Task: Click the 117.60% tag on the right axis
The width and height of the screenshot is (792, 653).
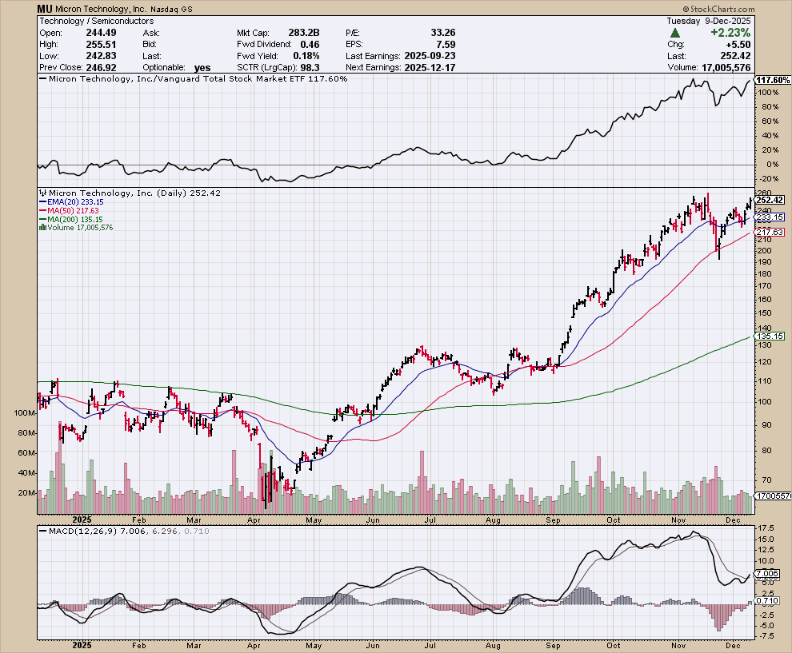Action: pos(773,80)
